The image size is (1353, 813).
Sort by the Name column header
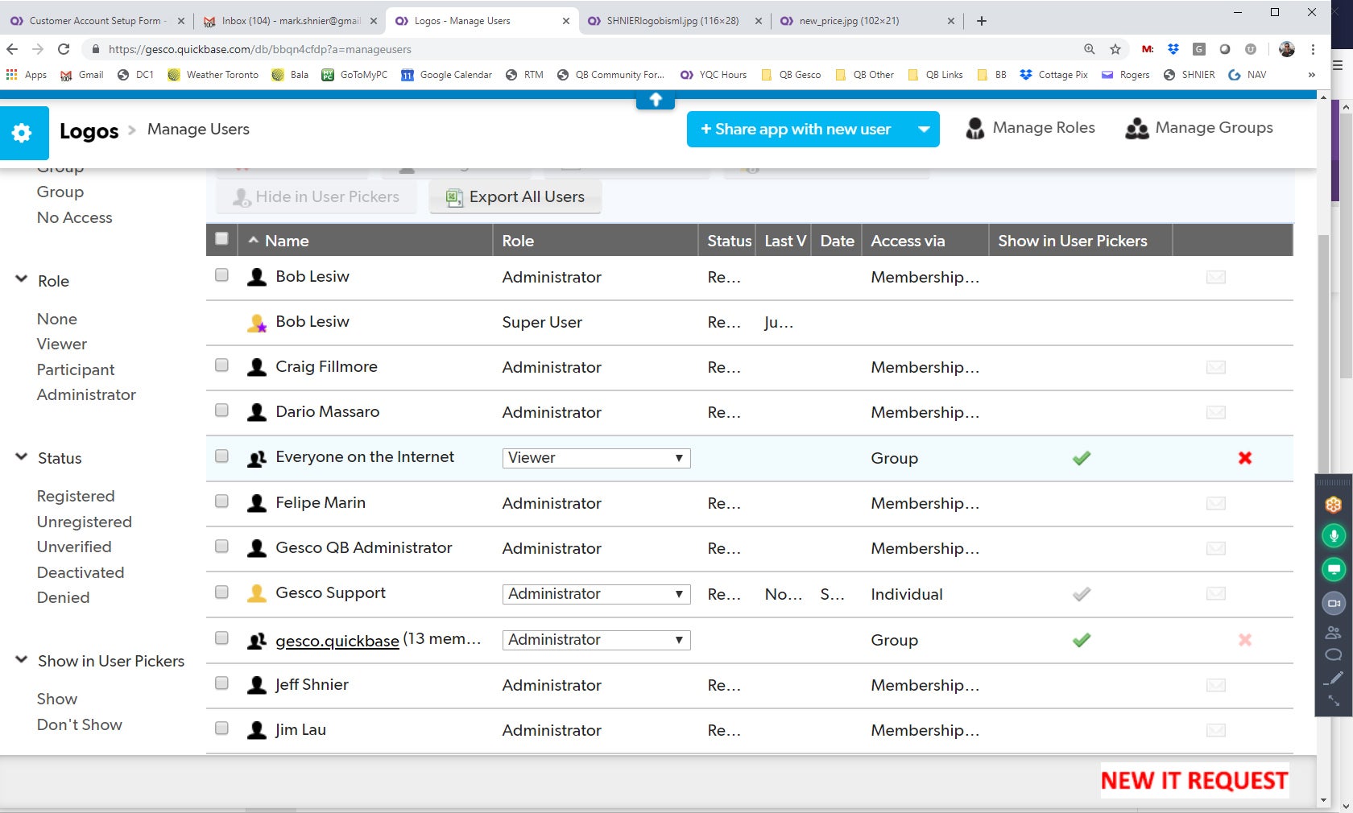click(287, 241)
